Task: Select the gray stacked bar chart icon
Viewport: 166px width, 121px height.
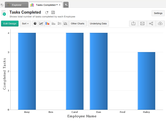Action: pyautogui.click(x=54, y=23)
